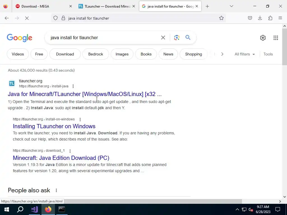Close the Google search results tab

click(x=197, y=6)
